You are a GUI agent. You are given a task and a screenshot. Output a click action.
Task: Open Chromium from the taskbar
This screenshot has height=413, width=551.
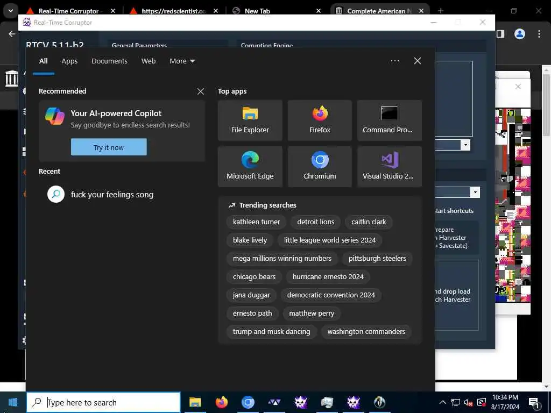[x=248, y=402]
